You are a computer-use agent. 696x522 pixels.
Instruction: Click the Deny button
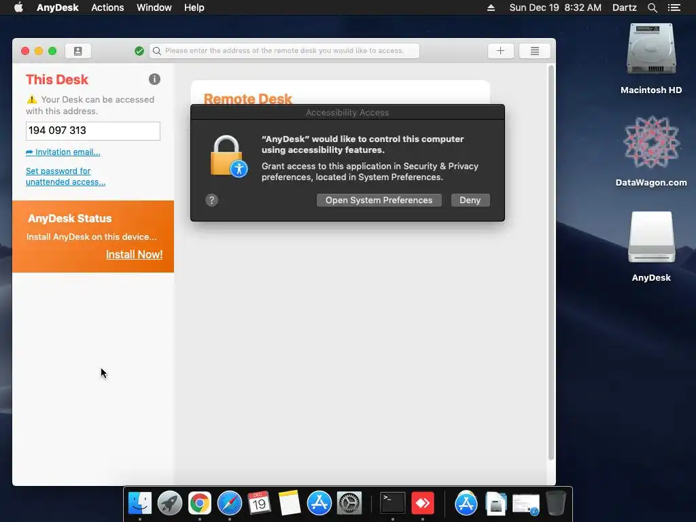coord(470,201)
